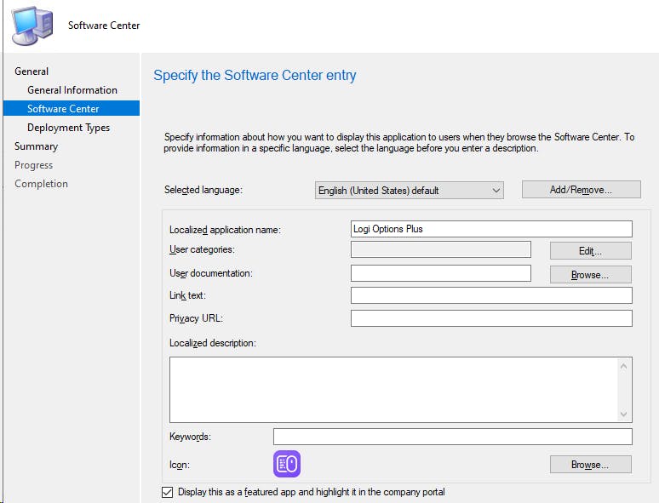Open the Summary wizard step
Viewport: 659px width, 503px height.
[x=36, y=146]
